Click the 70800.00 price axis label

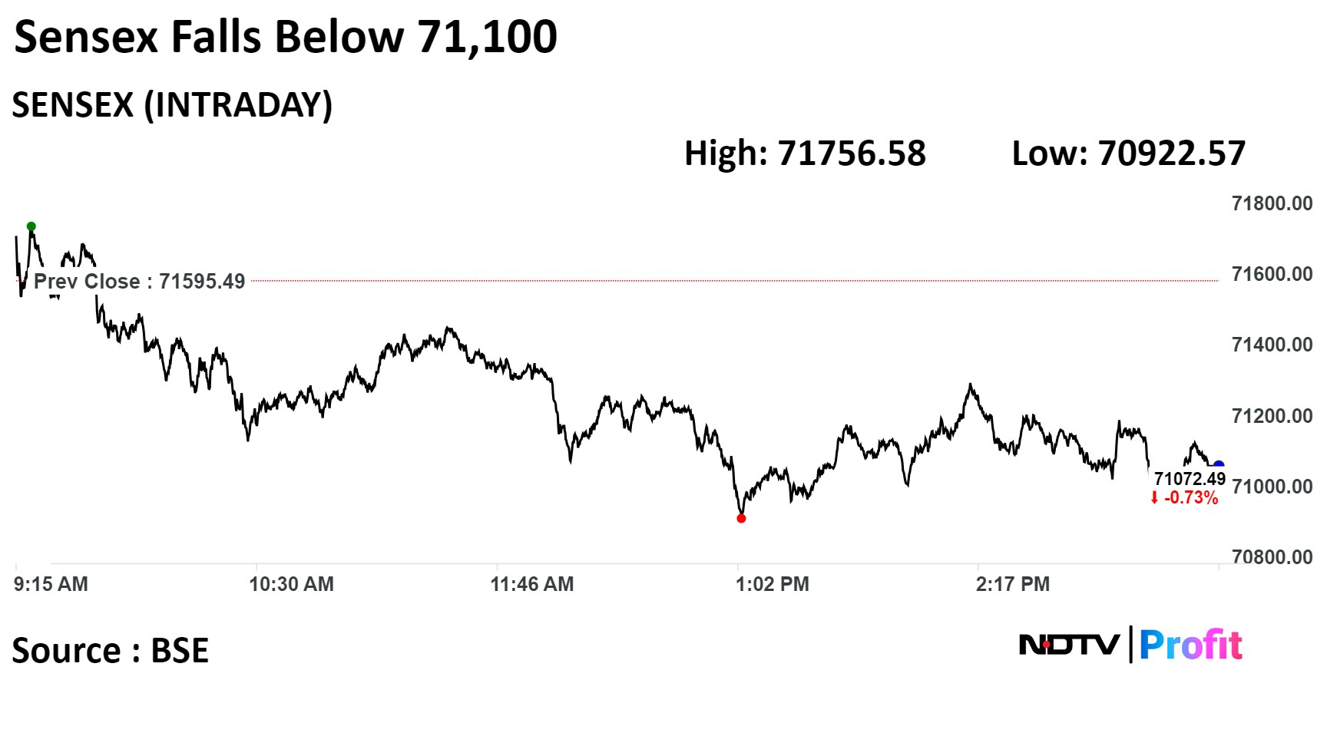[x=1272, y=556]
